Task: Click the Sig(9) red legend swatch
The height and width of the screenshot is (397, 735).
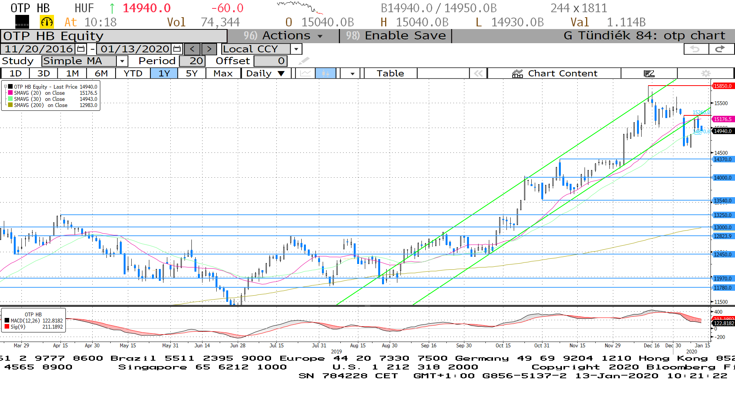Action: tap(7, 327)
